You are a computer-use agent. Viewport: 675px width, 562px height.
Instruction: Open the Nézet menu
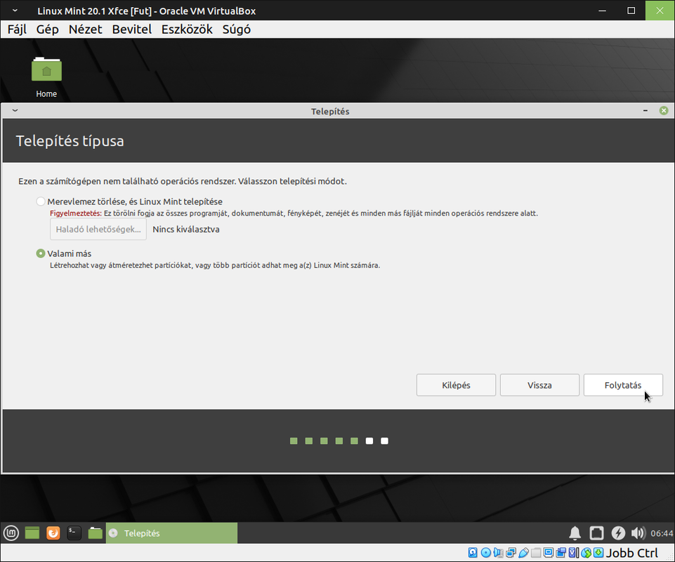[85, 30]
